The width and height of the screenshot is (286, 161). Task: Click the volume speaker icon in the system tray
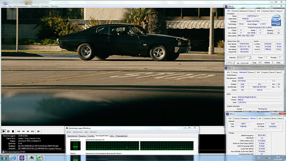point(270,158)
